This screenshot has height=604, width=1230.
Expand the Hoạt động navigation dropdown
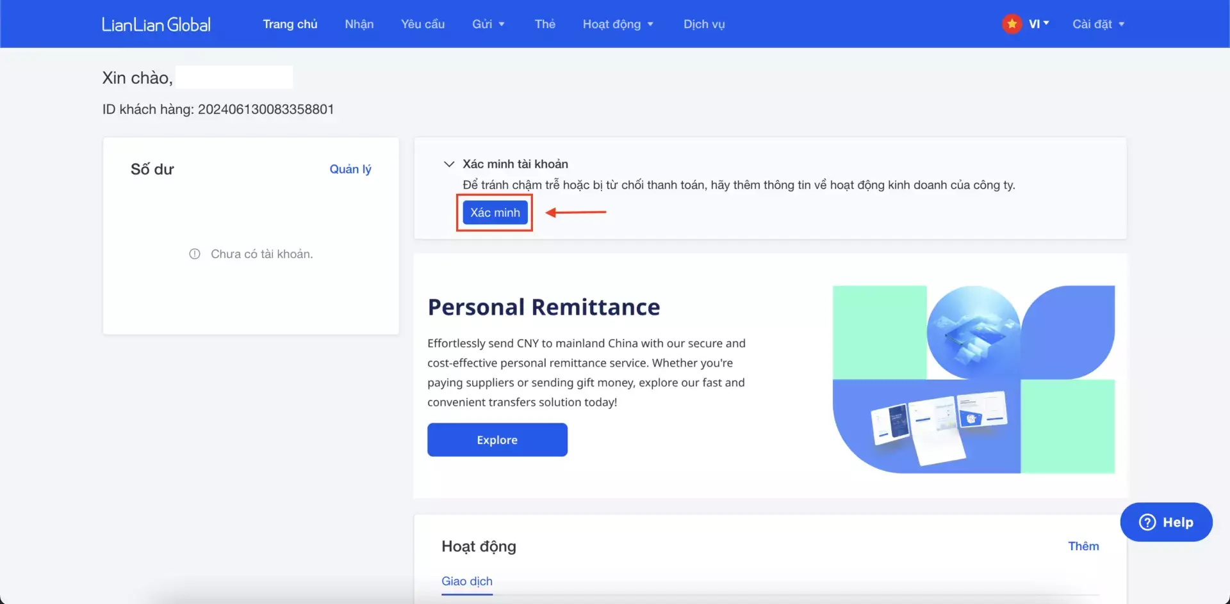coord(618,24)
